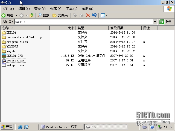Sort by Size (大小) column header
Screen dimensions: 175x131
(63, 28)
